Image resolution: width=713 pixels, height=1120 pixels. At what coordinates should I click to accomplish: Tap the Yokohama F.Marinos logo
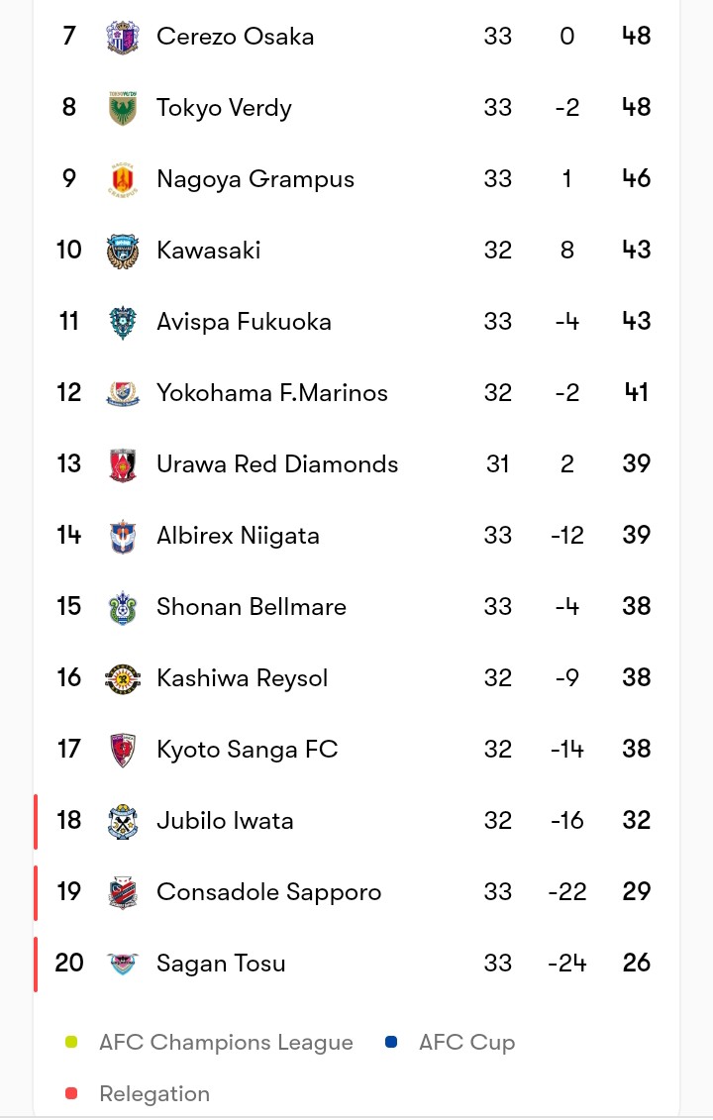(x=123, y=393)
